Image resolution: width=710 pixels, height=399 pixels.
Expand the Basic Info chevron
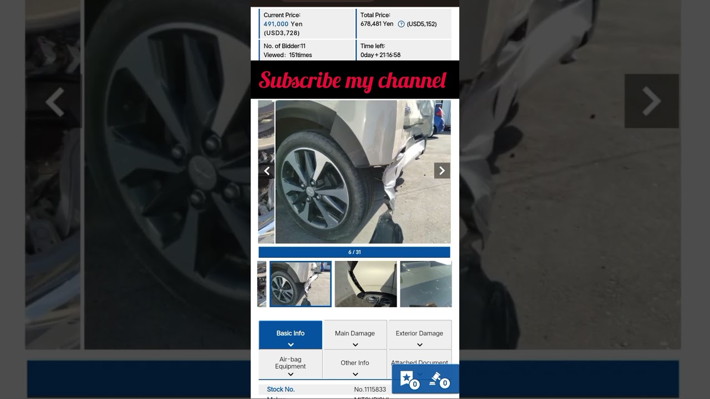tap(291, 345)
